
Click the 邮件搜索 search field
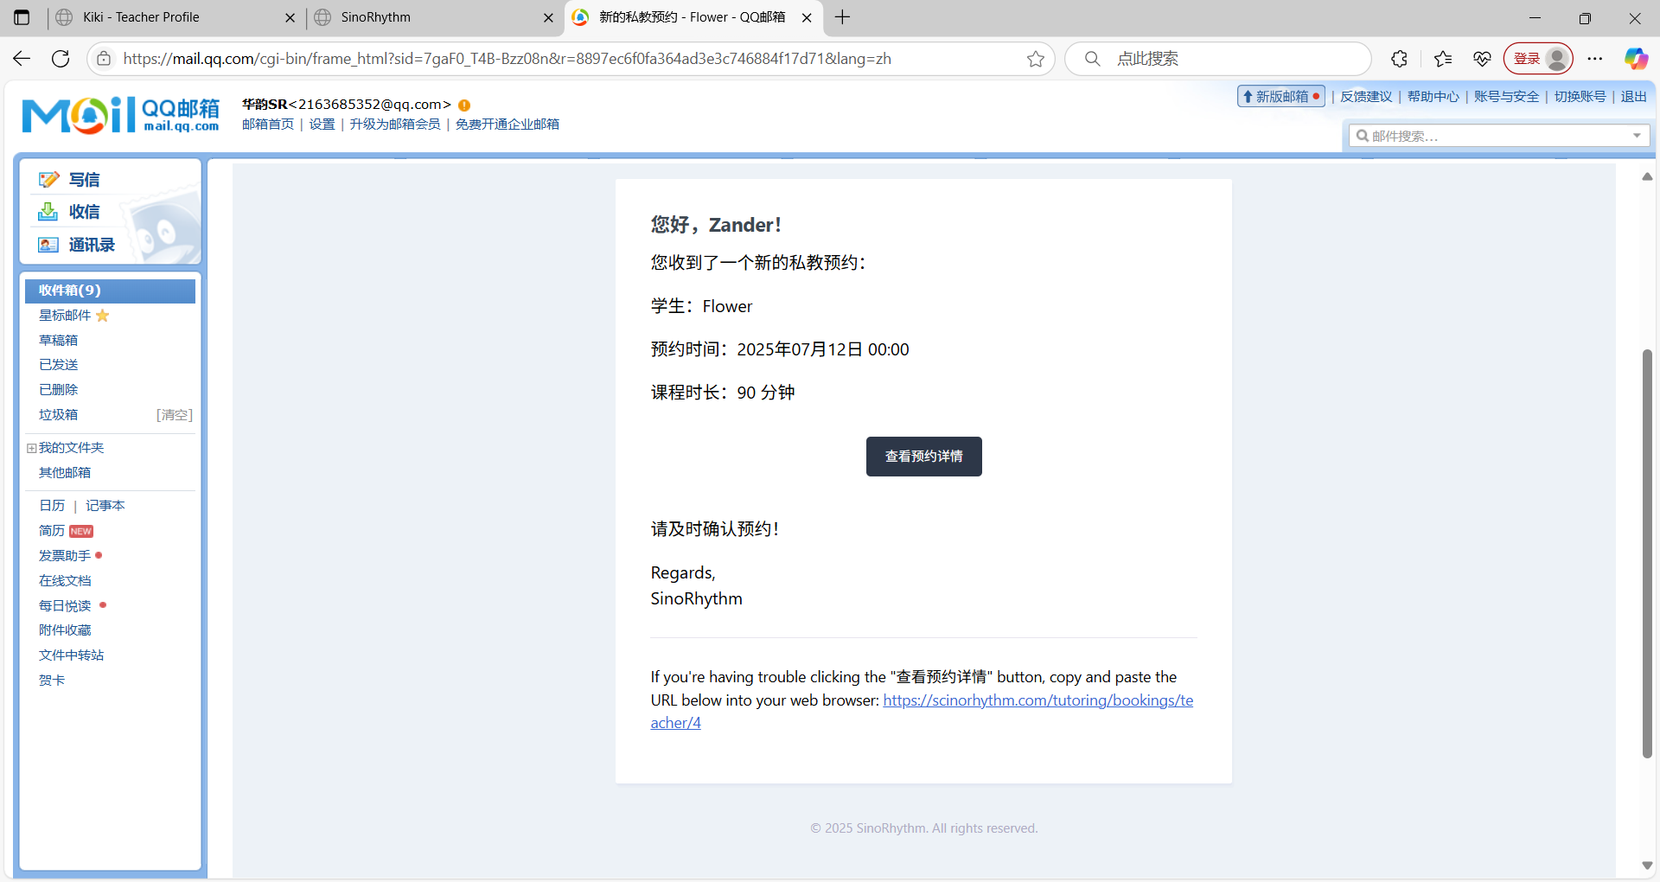coord(1499,136)
